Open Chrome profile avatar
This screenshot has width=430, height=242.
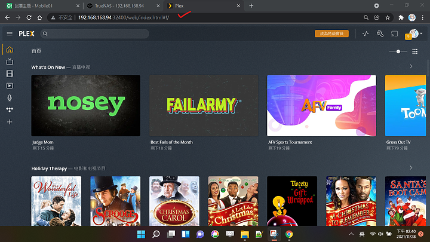click(412, 17)
